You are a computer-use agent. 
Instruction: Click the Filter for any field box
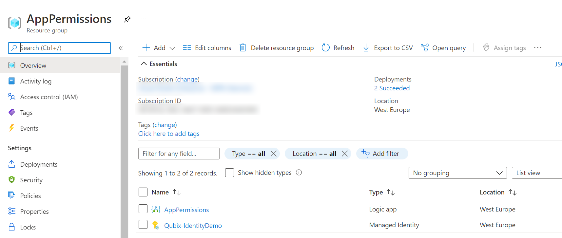(x=179, y=154)
